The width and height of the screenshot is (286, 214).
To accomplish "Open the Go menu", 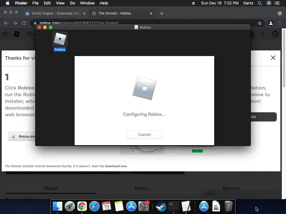I will [72, 3].
